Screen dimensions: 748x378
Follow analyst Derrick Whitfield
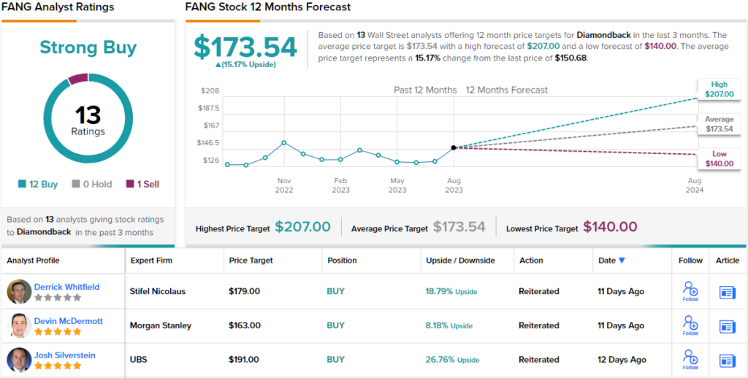click(690, 291)
